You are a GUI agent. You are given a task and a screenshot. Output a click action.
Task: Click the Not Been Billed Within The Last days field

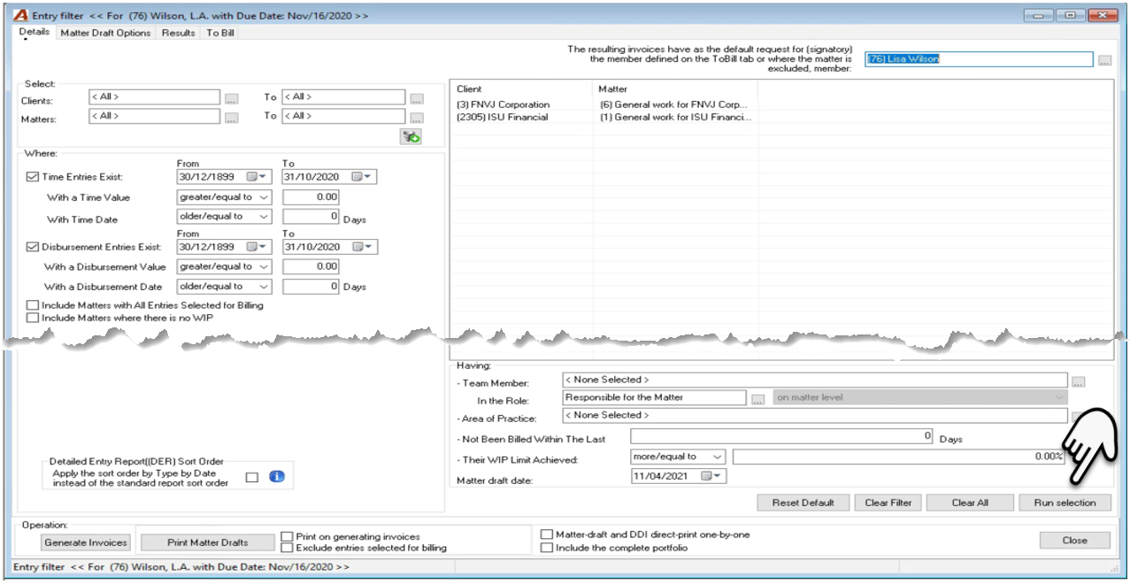click(x=782, y=436)
